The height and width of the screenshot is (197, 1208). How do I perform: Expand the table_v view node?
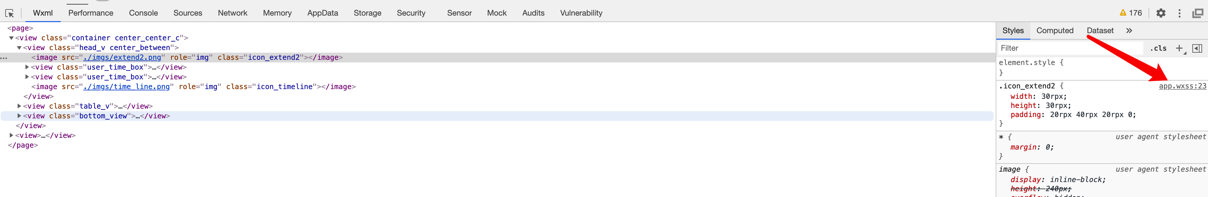19,106
